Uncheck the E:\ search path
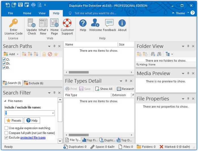The width and height of the screenshot is (198, 151). [x=4, y=67]
